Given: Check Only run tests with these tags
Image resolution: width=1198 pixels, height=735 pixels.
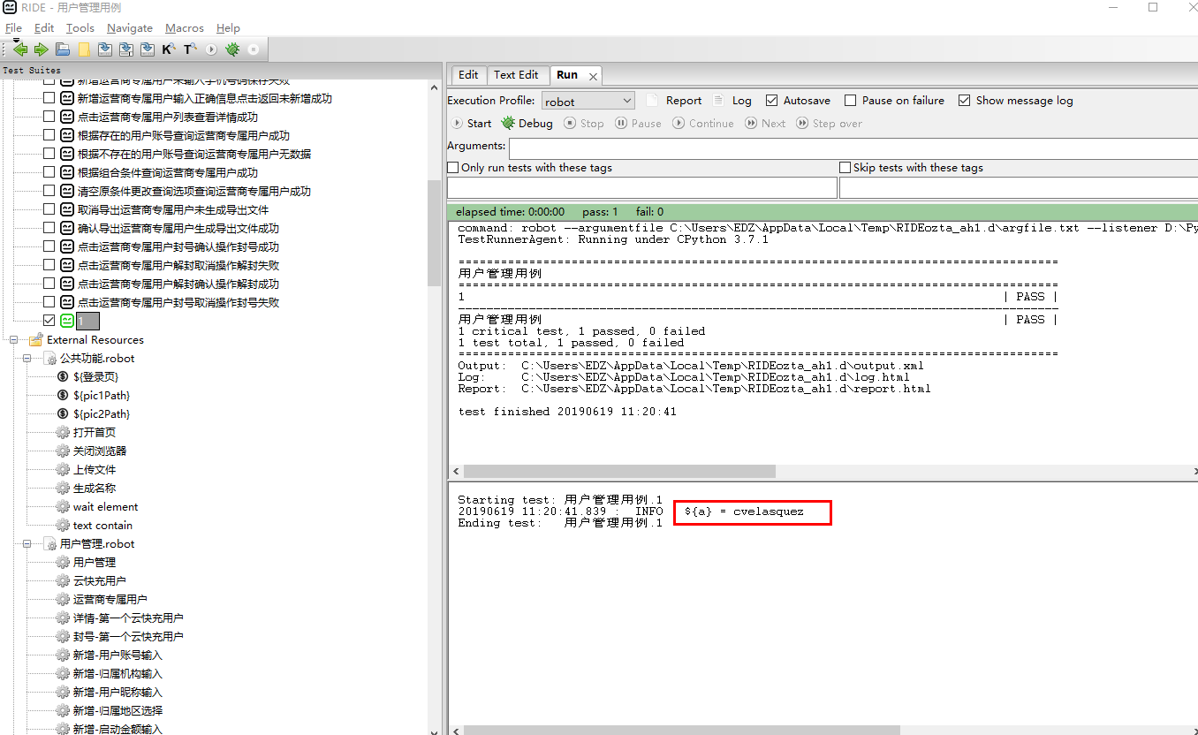Looking at the screenshot, I should (x=453, y=167).
